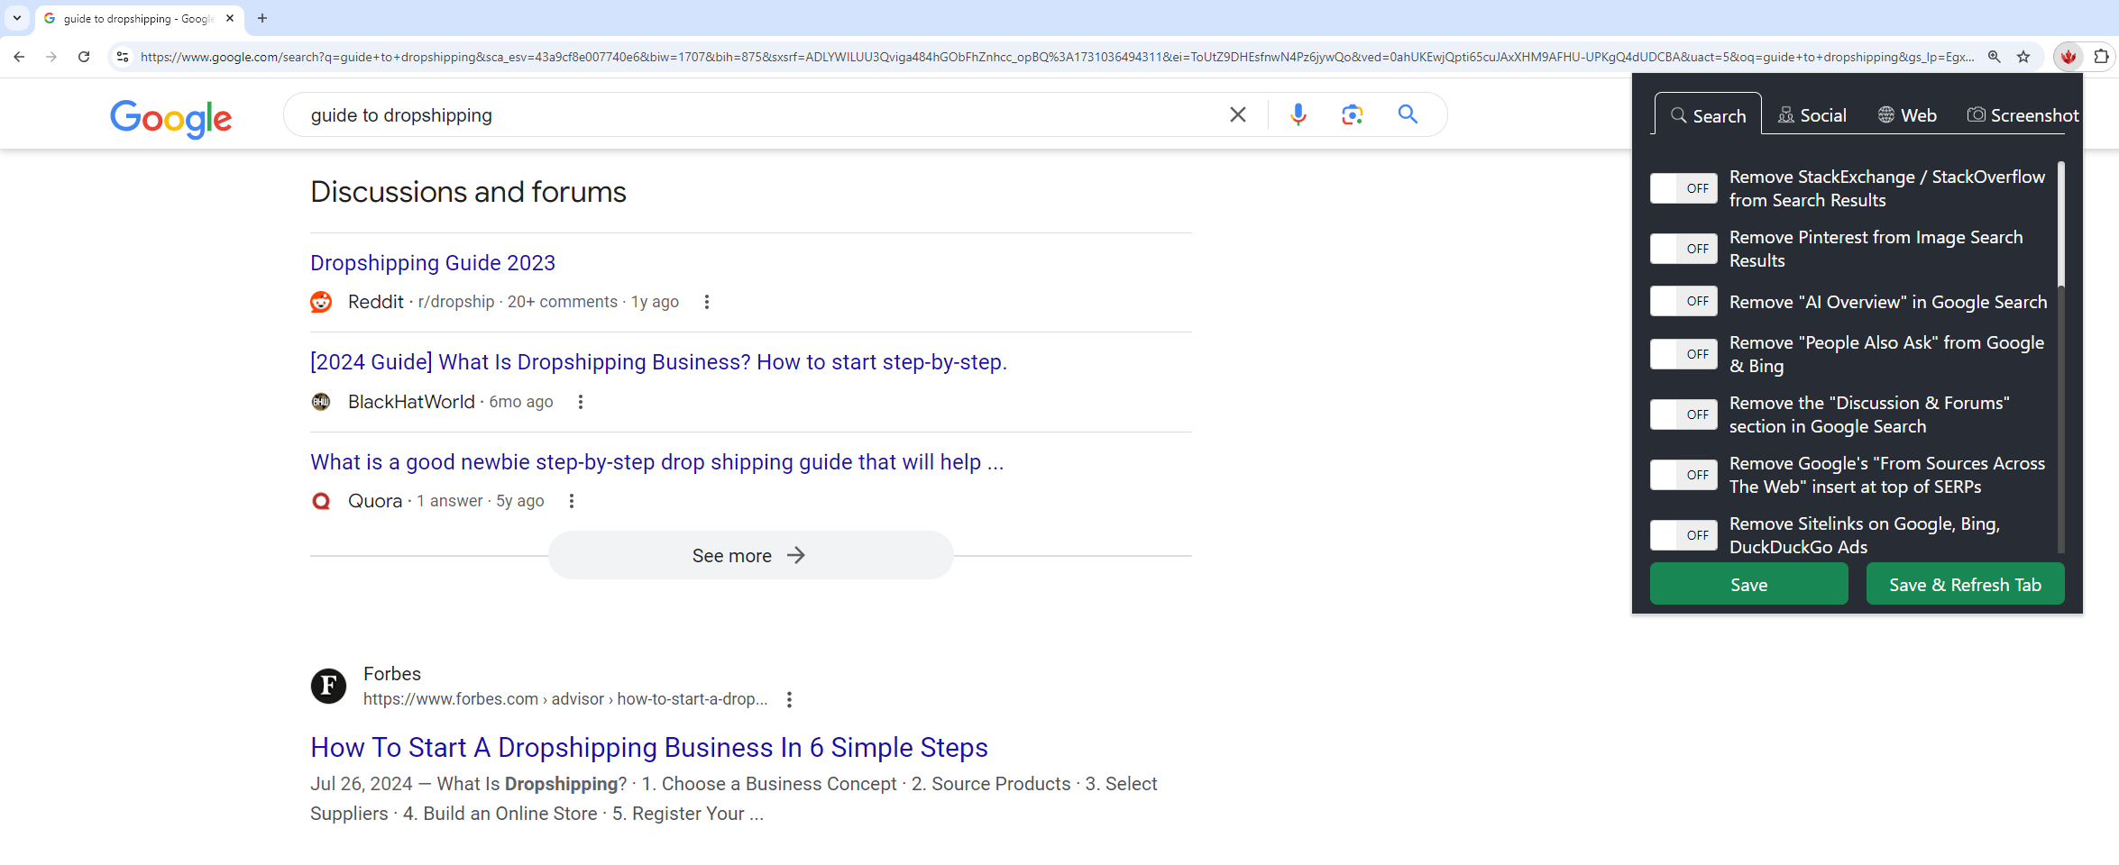
Task: Toggle Remove StackExchange / StackOverflow switch
Action: point(1683,188)
